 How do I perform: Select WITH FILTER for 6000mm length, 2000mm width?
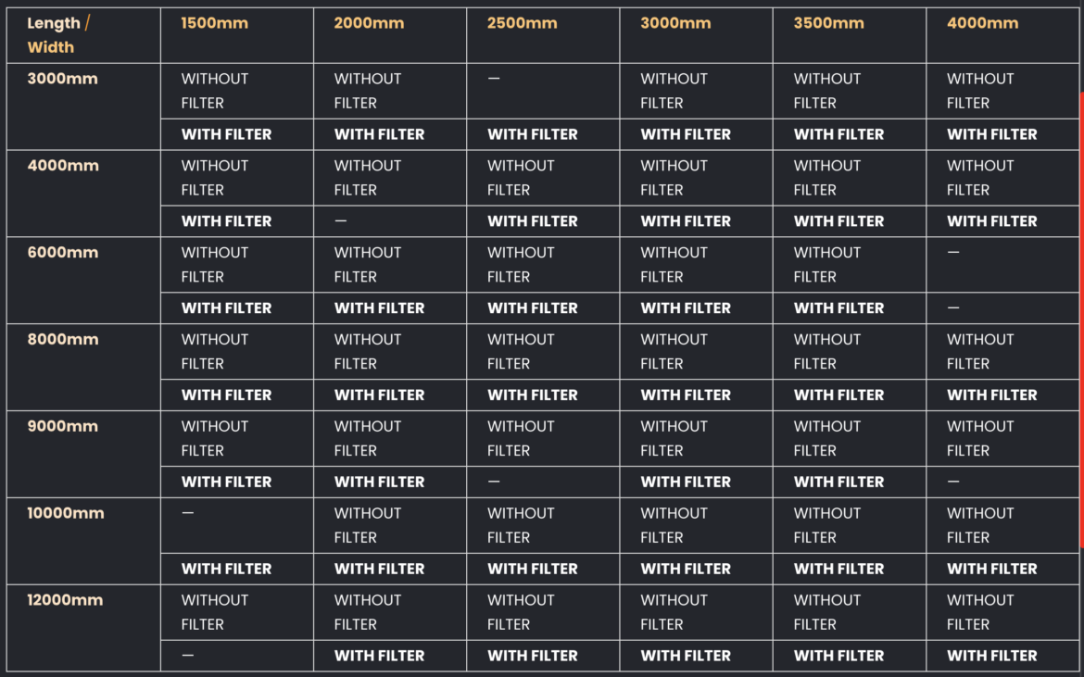click(380, 308)
